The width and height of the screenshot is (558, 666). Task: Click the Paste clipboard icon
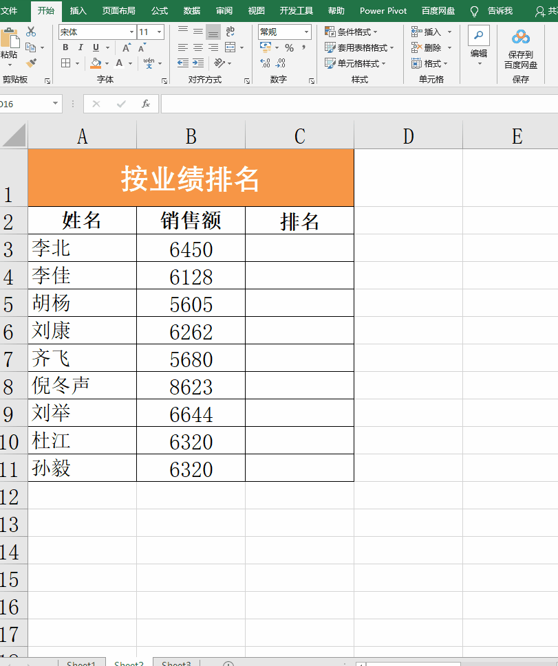coord(10,38)
